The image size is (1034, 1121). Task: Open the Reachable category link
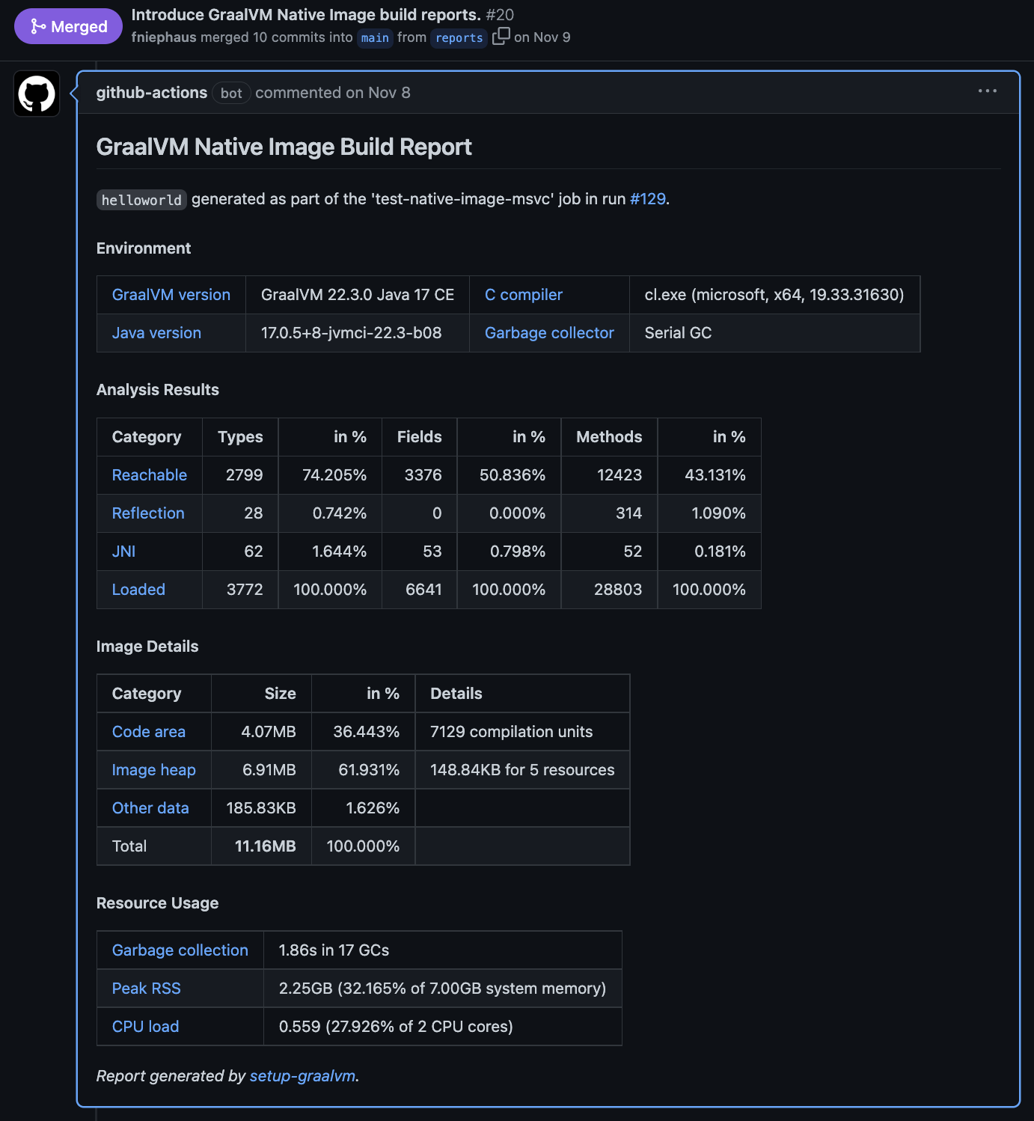click(x=150, y=475)
